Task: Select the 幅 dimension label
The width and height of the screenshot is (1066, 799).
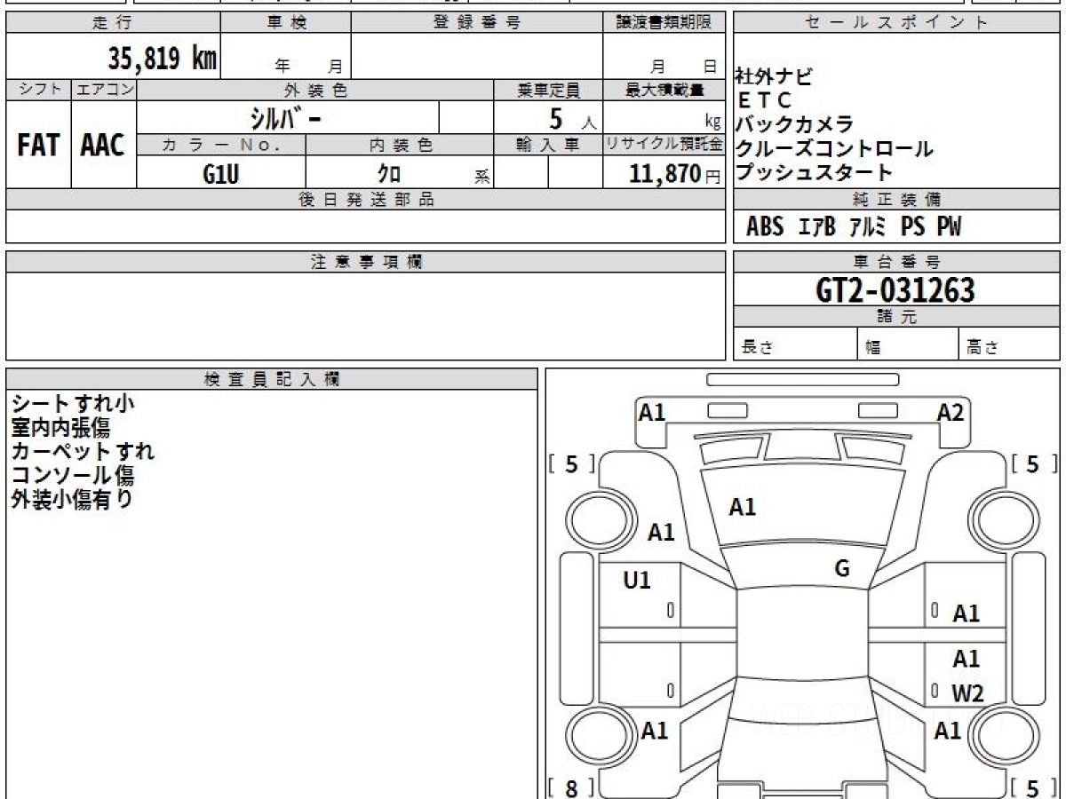Action: tap(873, 348)
